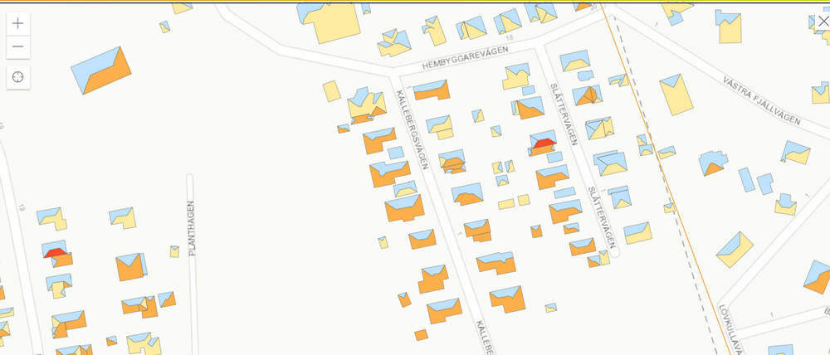This screenshot has width=830, height=355.
Task: Close the map with the X
Action: pos(823,22)
